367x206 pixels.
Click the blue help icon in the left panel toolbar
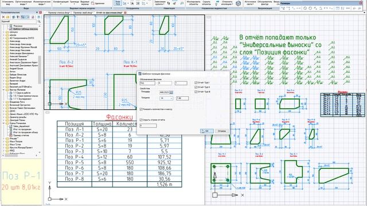[x=39, y=17]
